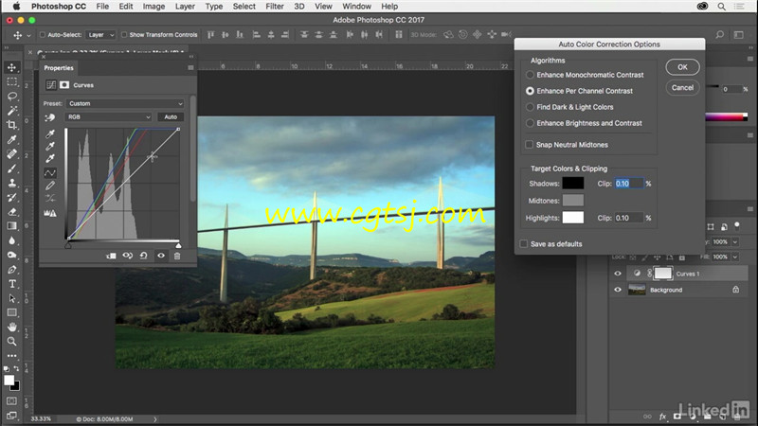Screen dimensions: 758x426
Task: Open the Layer menu
Action: coord(185,7)
